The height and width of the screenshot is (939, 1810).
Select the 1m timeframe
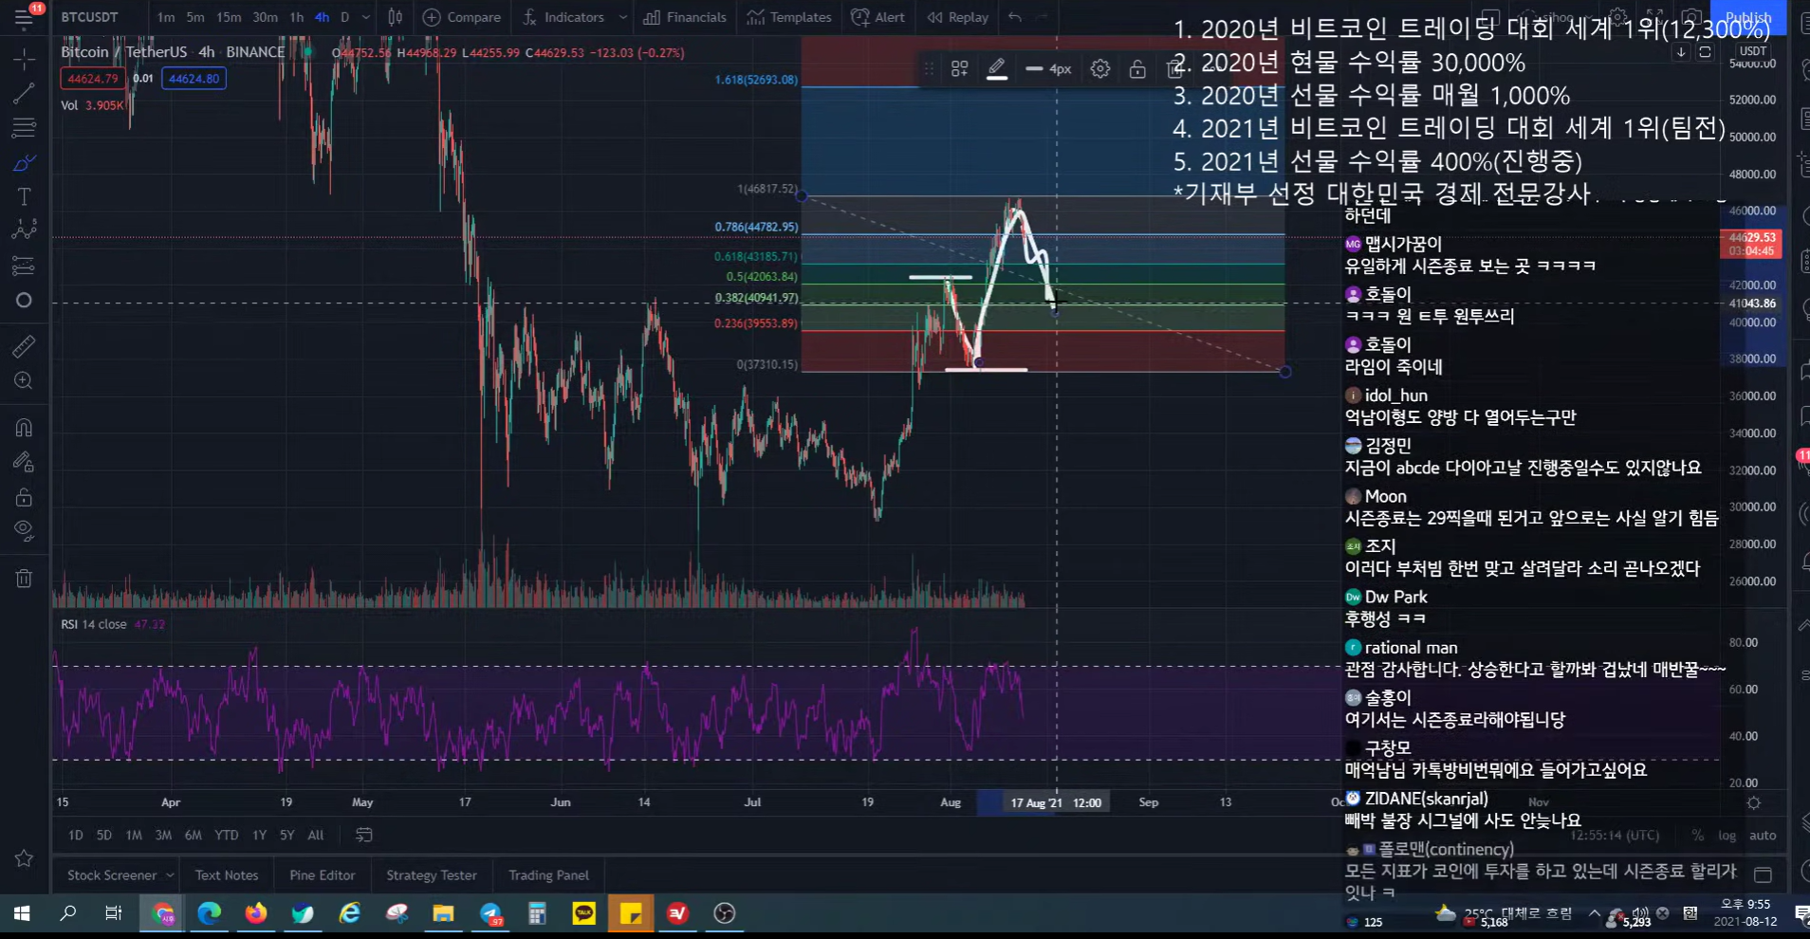click(x=166, y=17)
